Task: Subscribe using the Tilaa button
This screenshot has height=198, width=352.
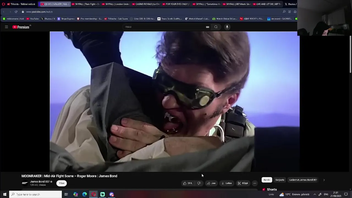Action: point(62,183)
